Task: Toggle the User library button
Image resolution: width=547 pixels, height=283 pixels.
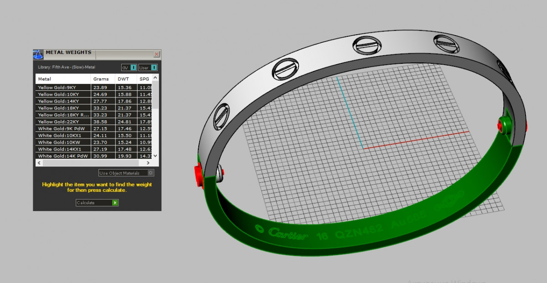Action: tap(148, 67)
